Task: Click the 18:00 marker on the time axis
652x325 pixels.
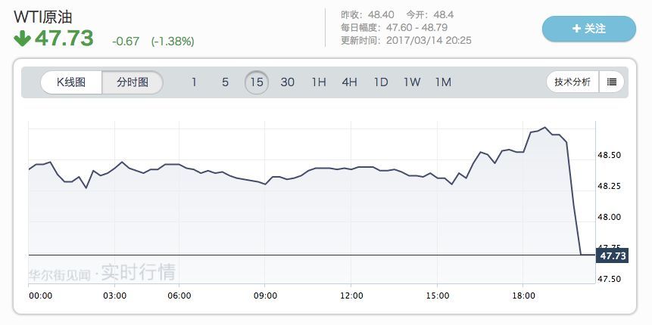Action: [x=524, y=296]
